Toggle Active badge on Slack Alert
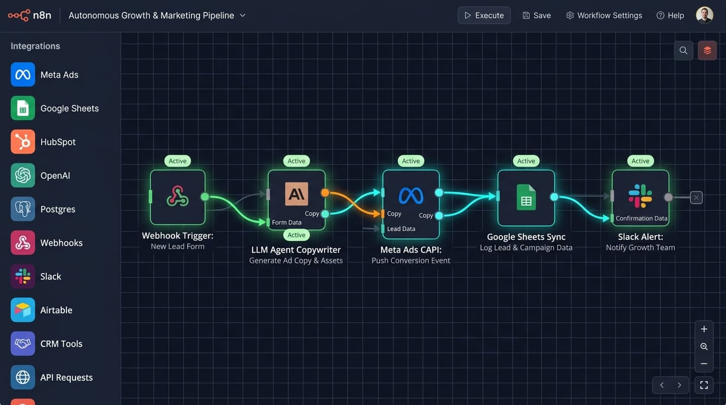 point(641,161)
